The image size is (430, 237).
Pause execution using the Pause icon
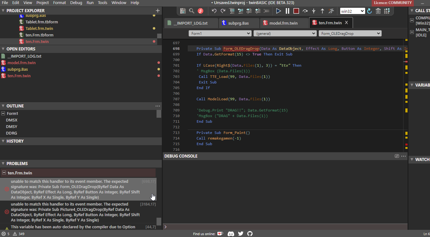tap(287, 11)
